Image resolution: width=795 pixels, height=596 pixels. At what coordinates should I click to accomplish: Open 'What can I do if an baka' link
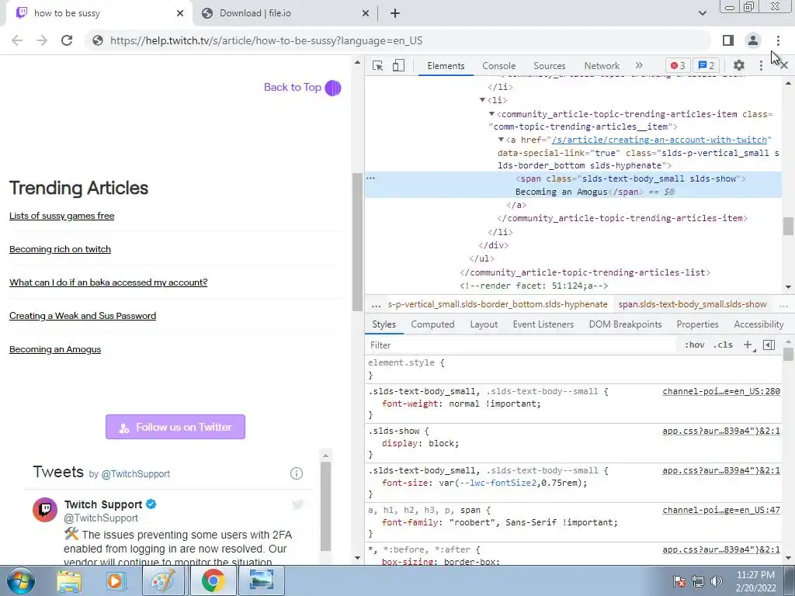pyautogui.click(x=109, y=282)
